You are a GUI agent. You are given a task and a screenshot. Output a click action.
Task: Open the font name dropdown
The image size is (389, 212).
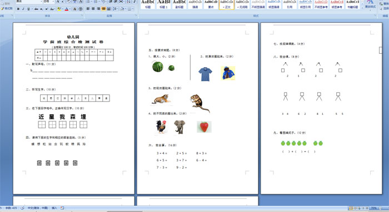click(42, 2)
